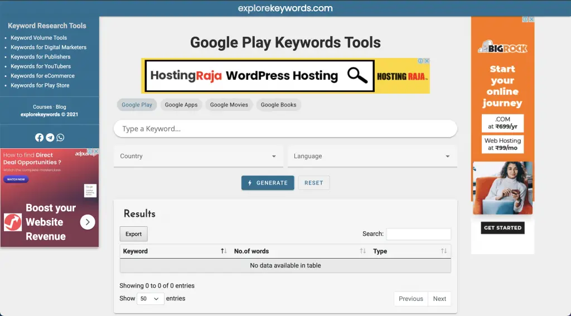Click the Generate button
Image resolution: width=571 pixels, height=316 pixels.
click(268, 183)
